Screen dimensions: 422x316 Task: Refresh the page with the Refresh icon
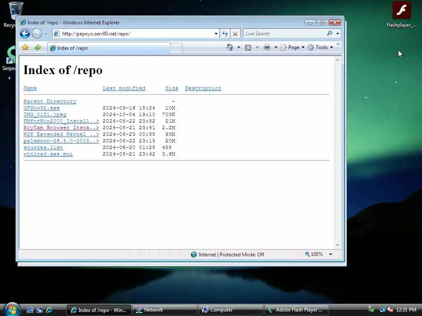(225, 34)
